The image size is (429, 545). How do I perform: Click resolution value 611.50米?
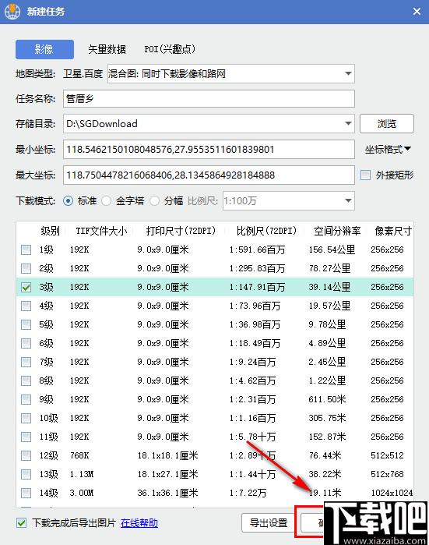coord(327,399)
